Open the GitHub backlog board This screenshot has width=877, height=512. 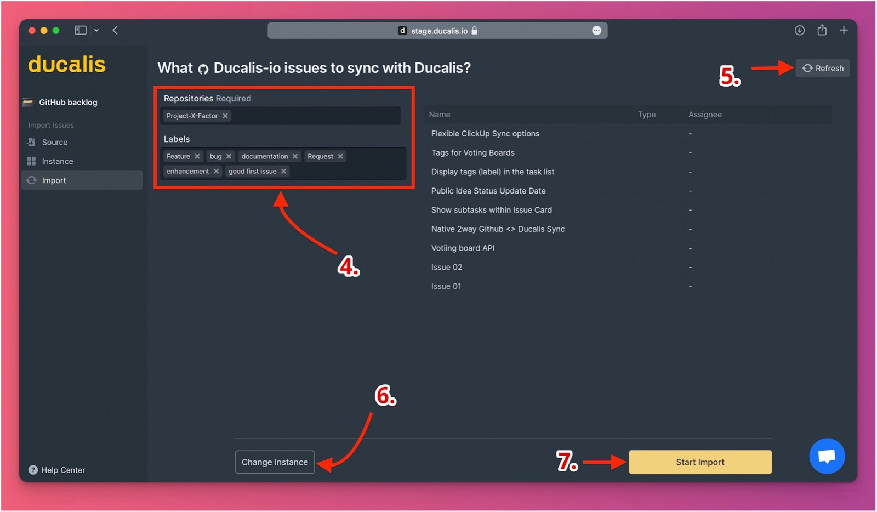pos(68,103)
